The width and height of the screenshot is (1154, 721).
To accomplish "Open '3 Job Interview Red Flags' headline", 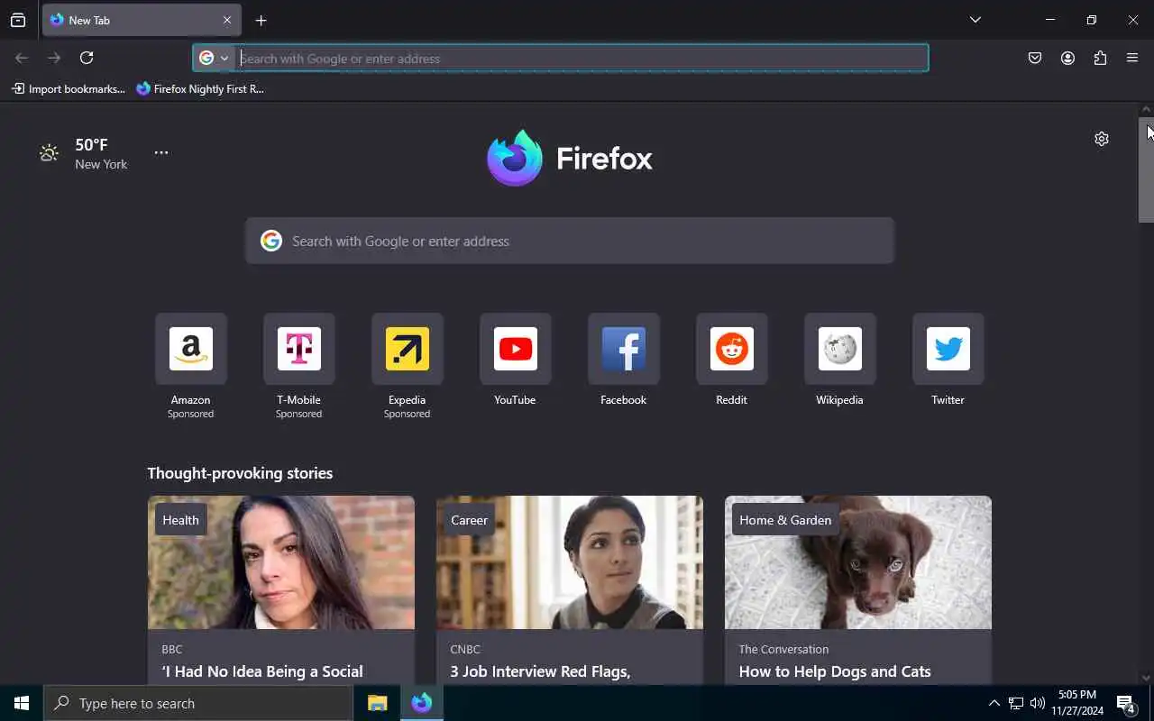I will (540, 671).
